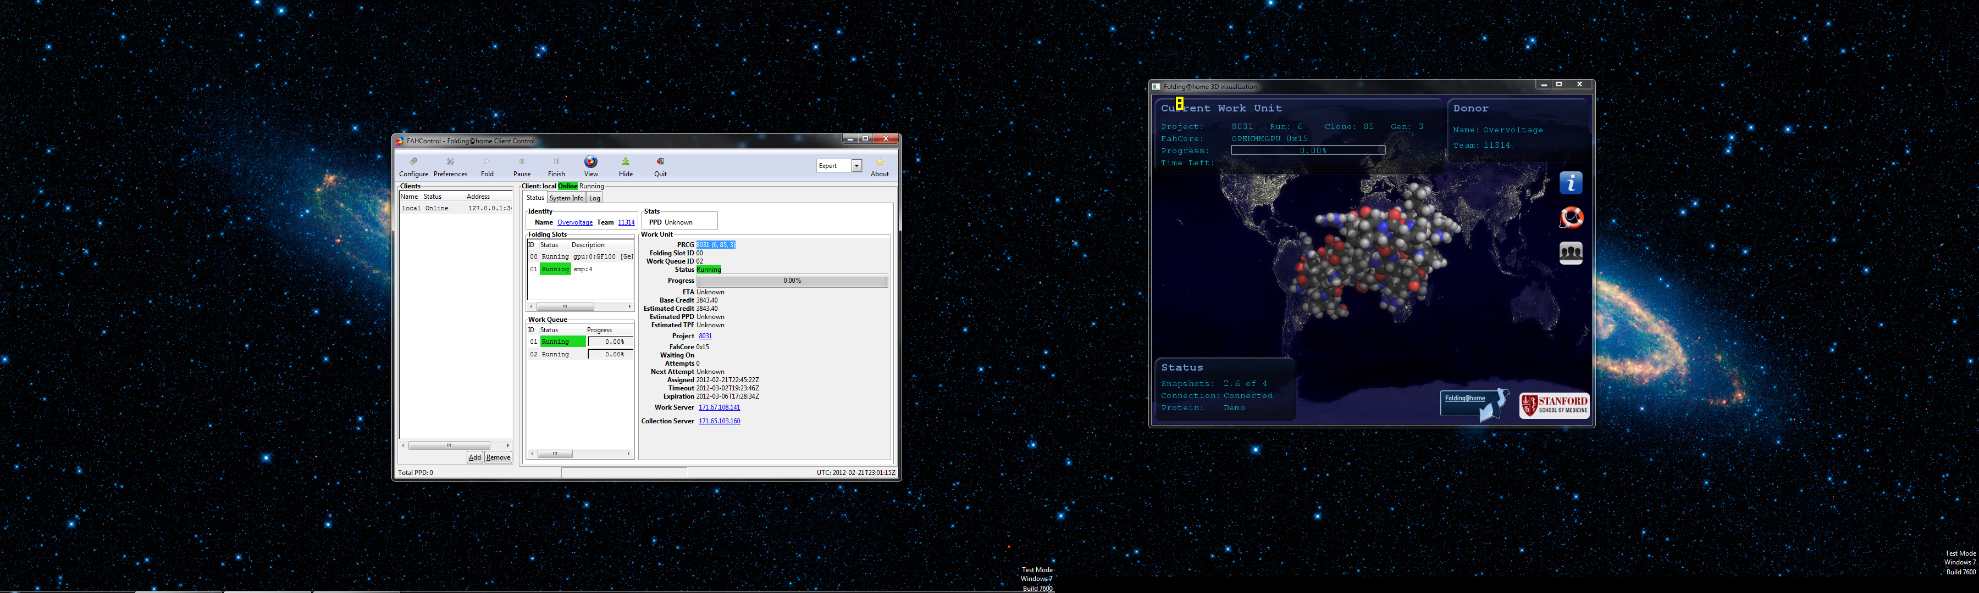The width and height of the screenshot is (1979, 593).
Task: Open the Log tab
Action: pos(595,198)
